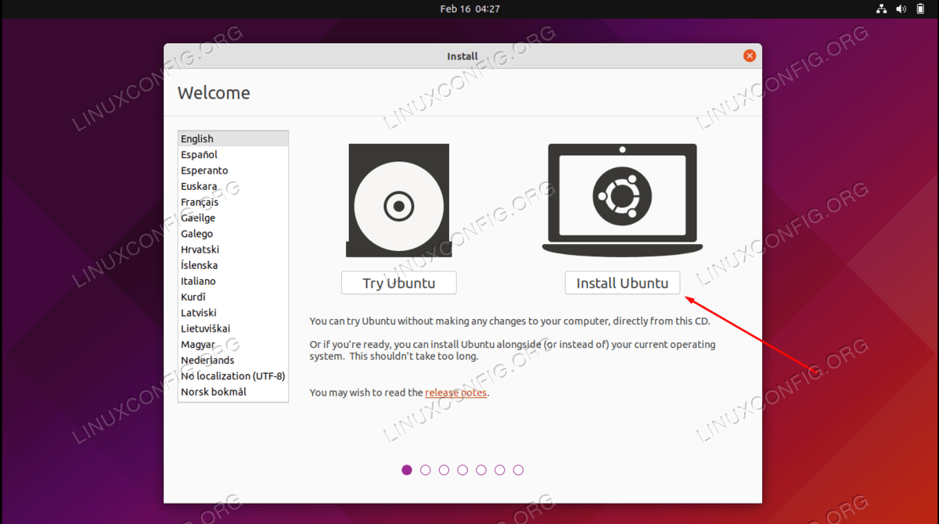Click the CD disc Try Ubuntu image
This screenshot has height=524, width=939.
coord(398,200)
